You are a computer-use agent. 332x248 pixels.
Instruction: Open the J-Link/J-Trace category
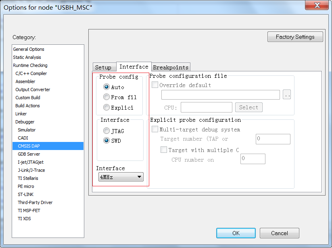pos(31,170)
